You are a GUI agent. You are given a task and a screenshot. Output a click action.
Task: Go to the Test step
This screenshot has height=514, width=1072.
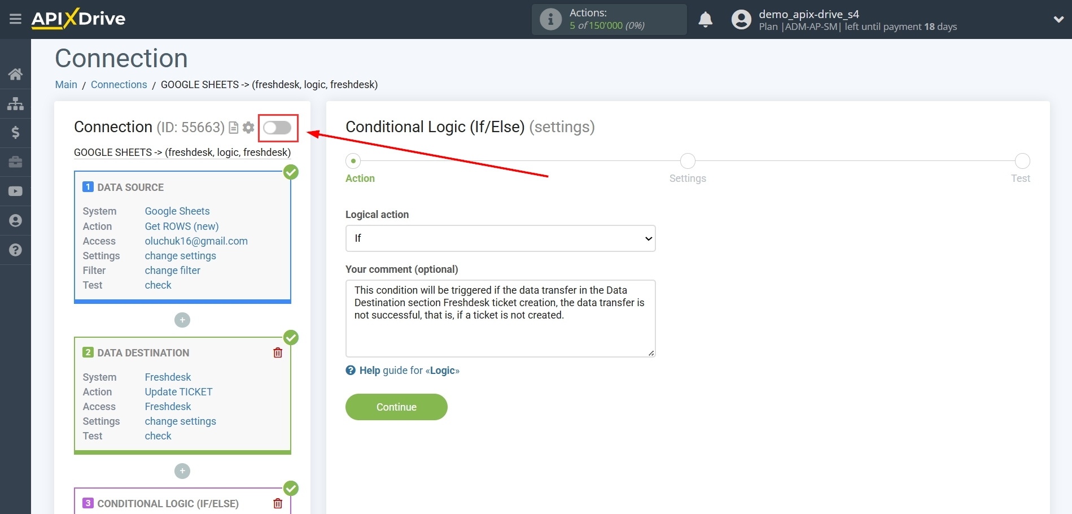[x=1022, y=161]
